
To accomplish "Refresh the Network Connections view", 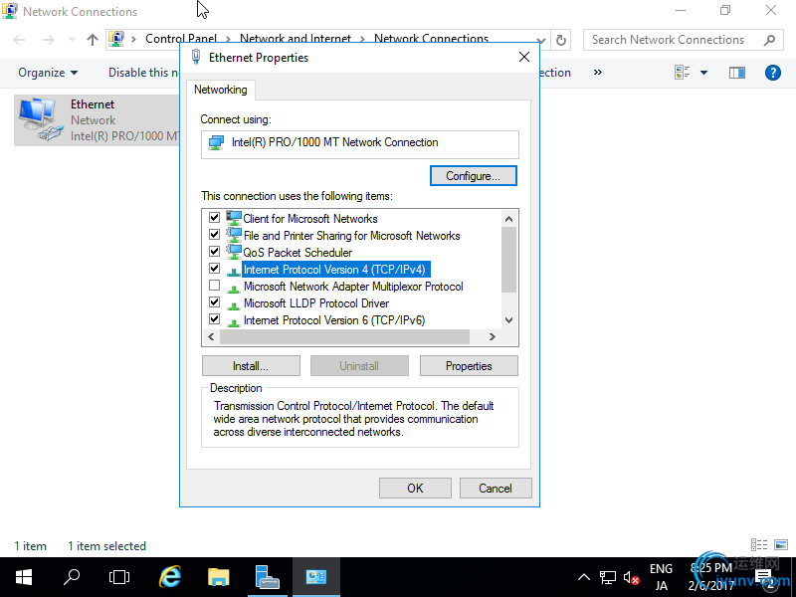I will click(x=561, y=40).
